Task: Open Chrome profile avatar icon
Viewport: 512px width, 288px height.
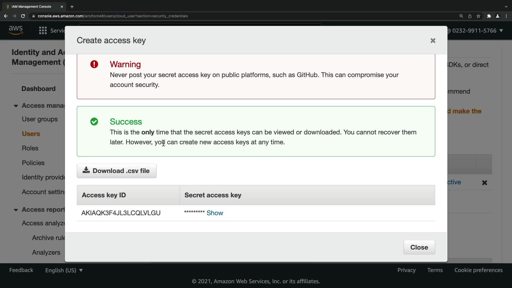Action: point(498,16)
